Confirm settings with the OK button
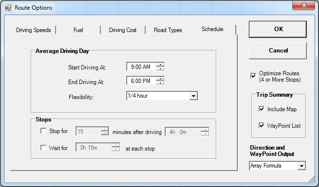 pos(278,29)
